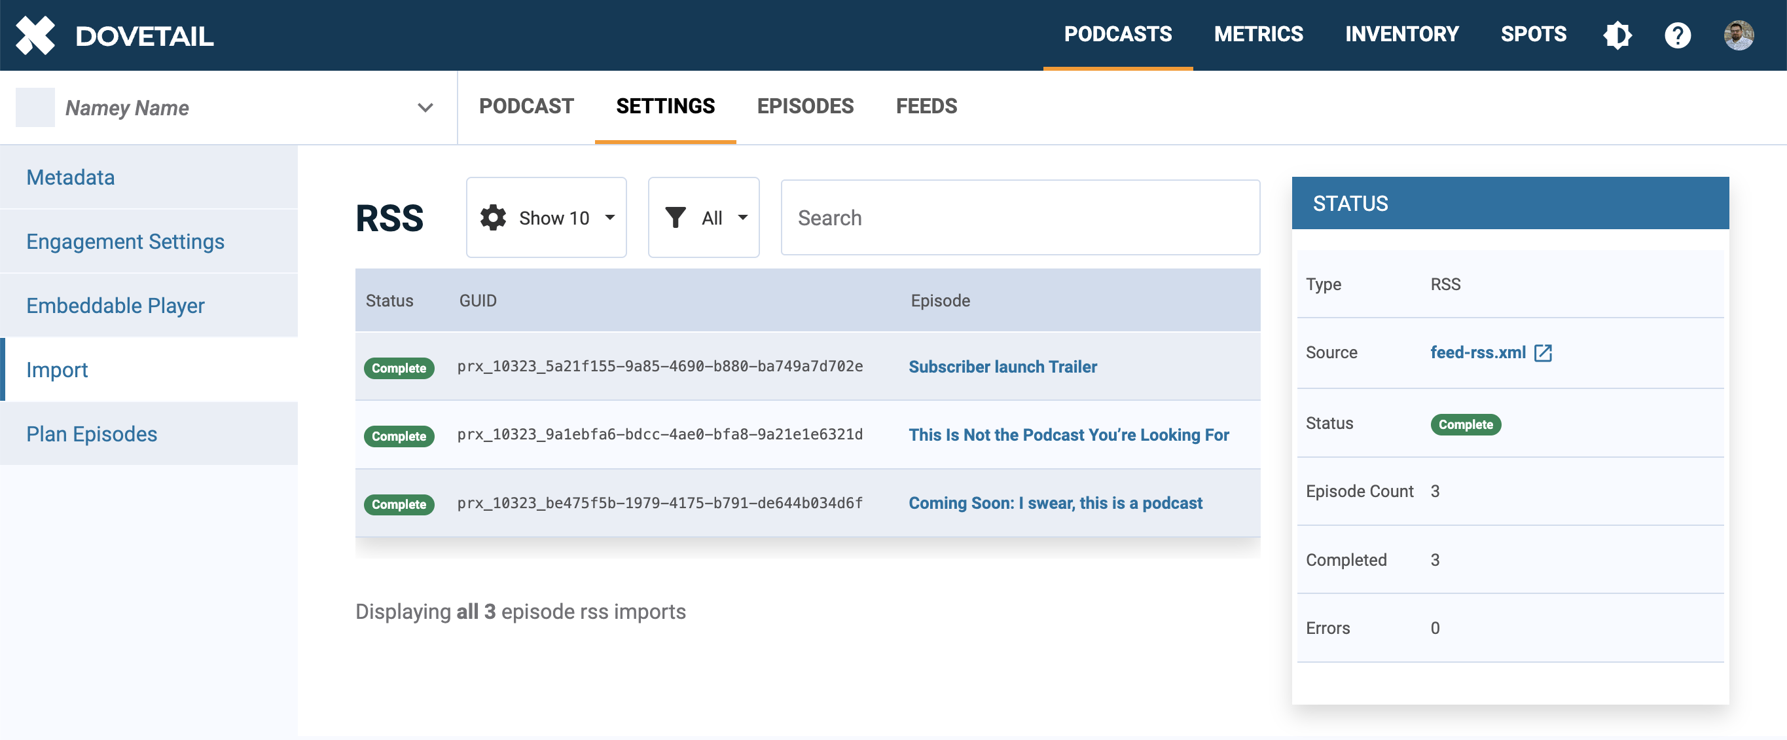
Task: Open the user avatar profile menu
Action: pos(1739,35)
